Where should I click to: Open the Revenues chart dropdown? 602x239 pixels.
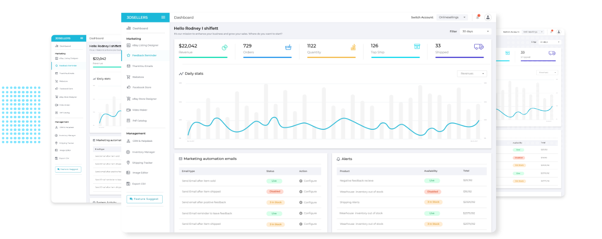[x=472, y=74]
